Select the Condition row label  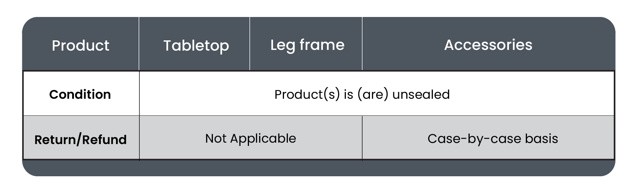80,94
